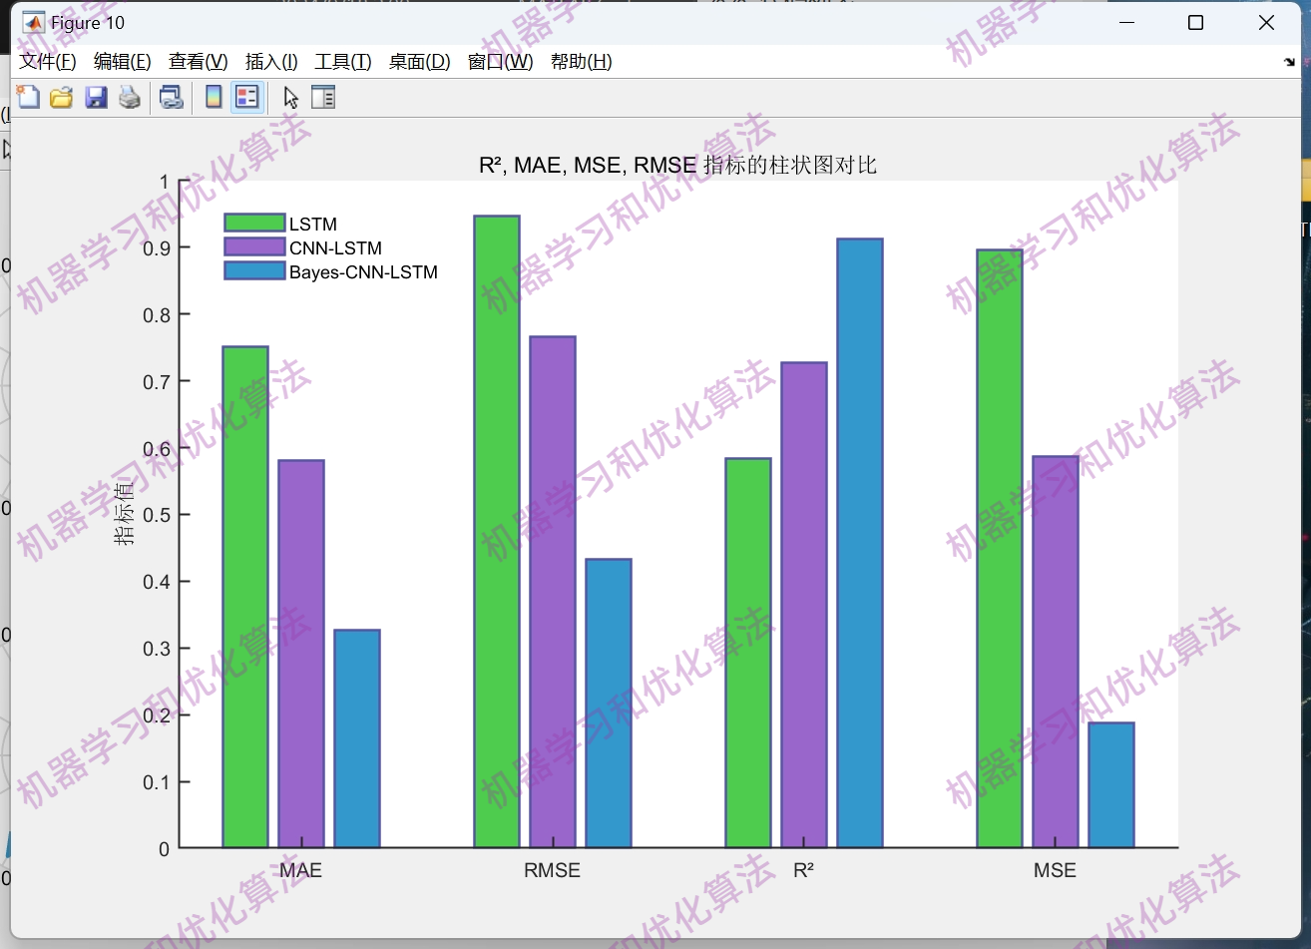Open the 帮助 menu
This screenshot has width=1311, height=949.
[x=582, y=61]
